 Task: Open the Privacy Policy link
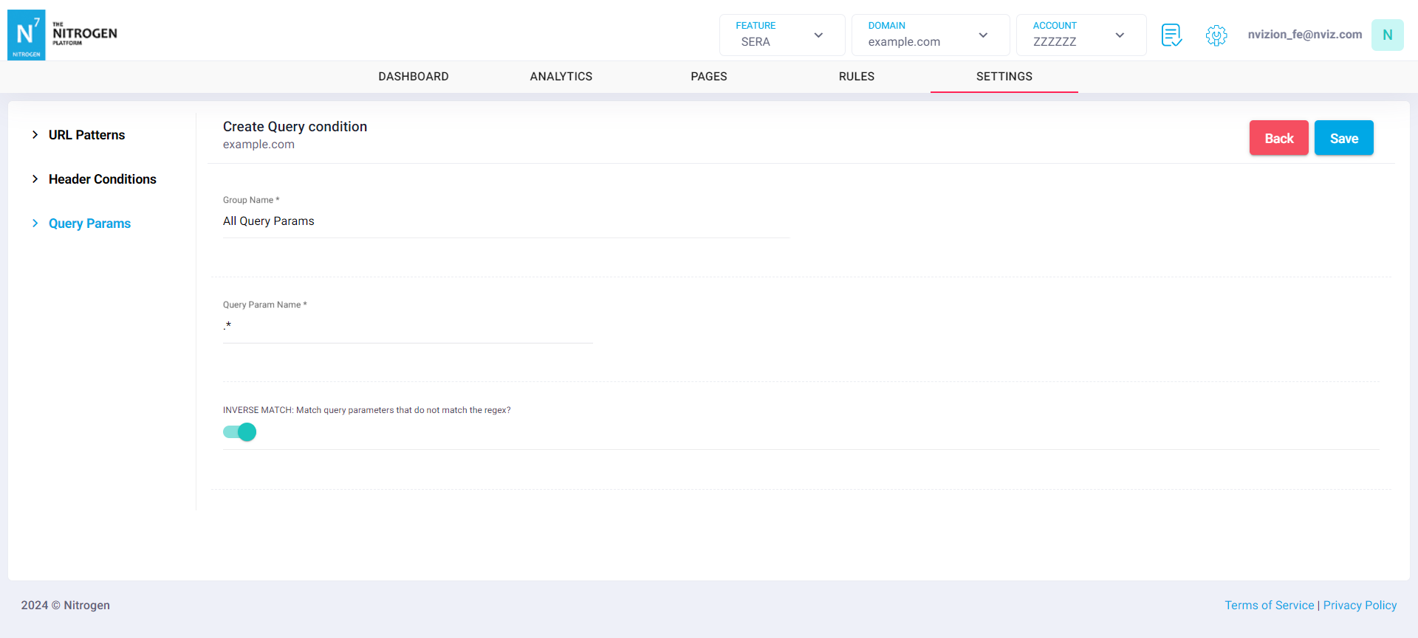tap(1360, 605)
